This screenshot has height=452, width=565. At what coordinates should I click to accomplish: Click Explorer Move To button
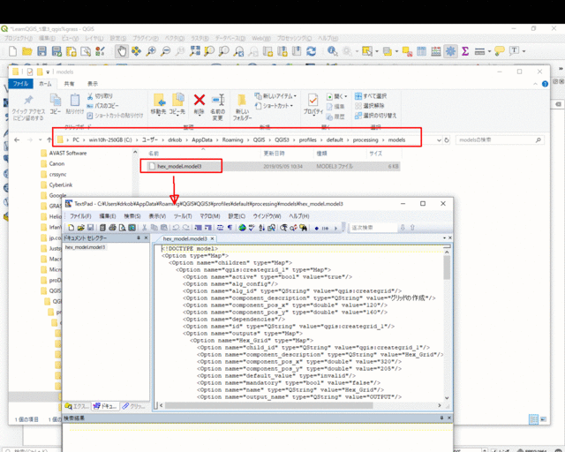coord(158,104)
